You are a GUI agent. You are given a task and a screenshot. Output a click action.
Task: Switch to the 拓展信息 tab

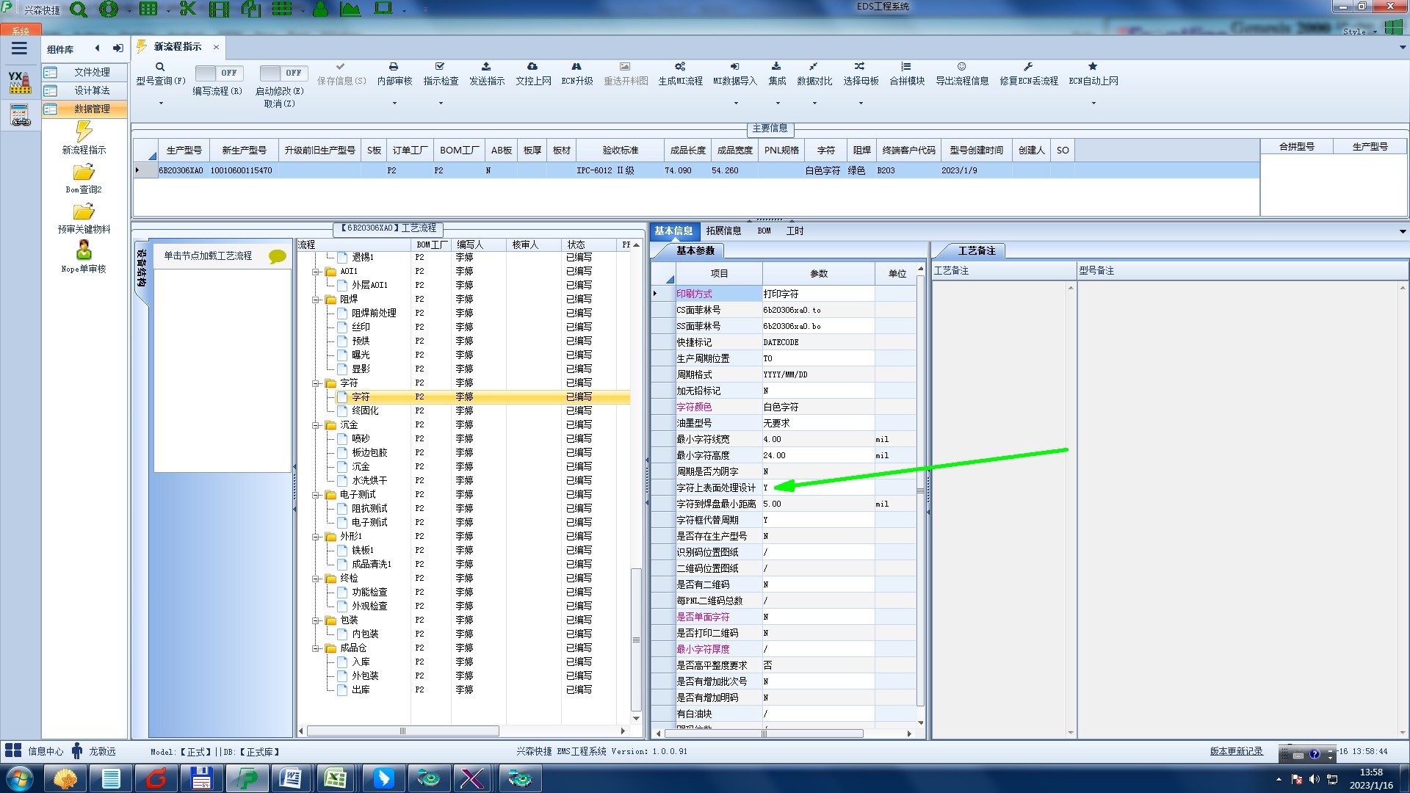[723, 231]
